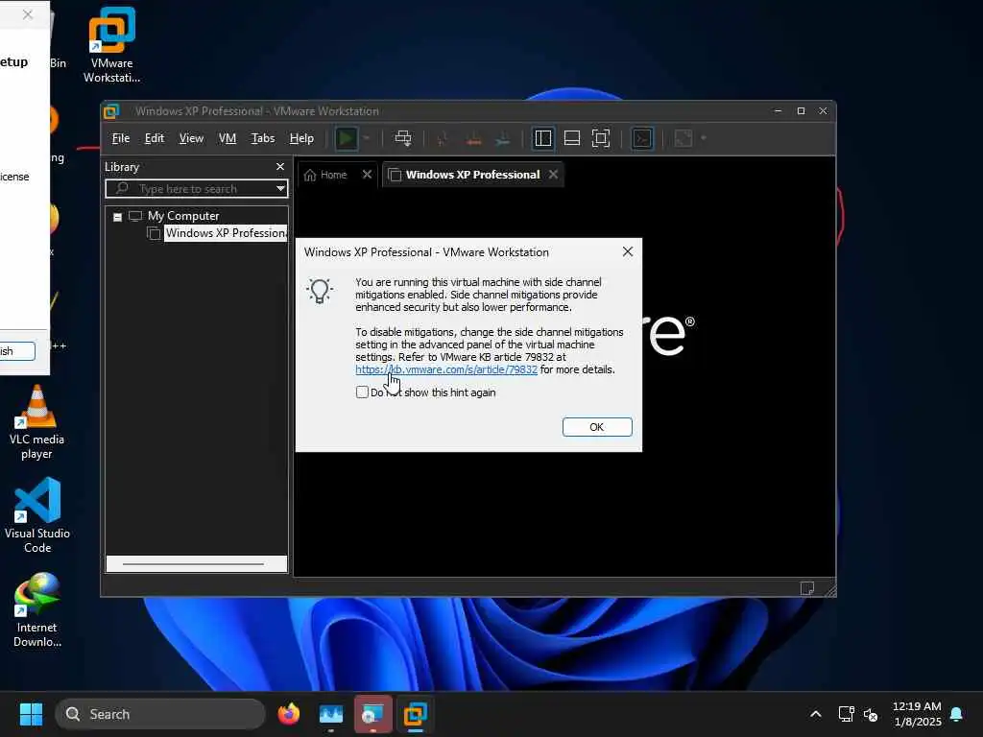
Task: Click OK in the hint dialog
Action: click(597, 427)
